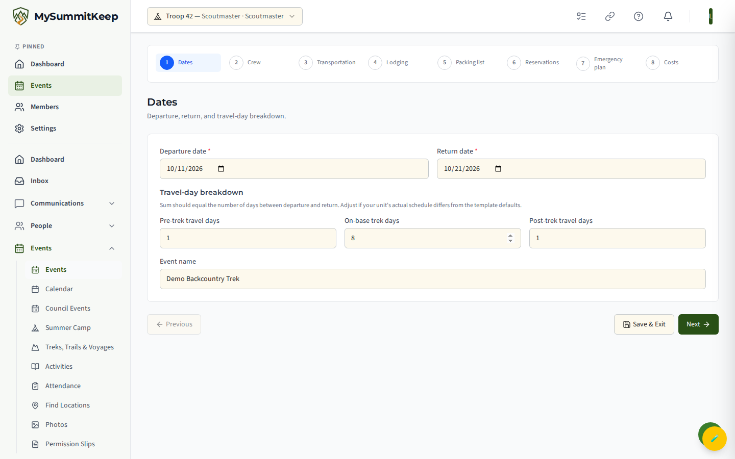
Task: Open the departure date calendar picker icon
Action: 221,169
